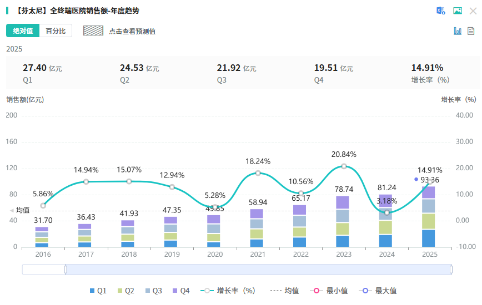Toggle 最大值 marker in legend

pyautogui.click(x=380, y=291)
